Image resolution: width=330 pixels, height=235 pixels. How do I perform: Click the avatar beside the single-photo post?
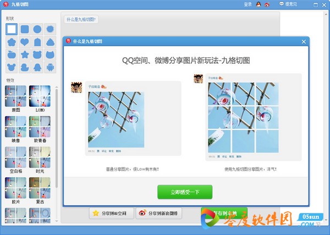(x=76, y=88)
